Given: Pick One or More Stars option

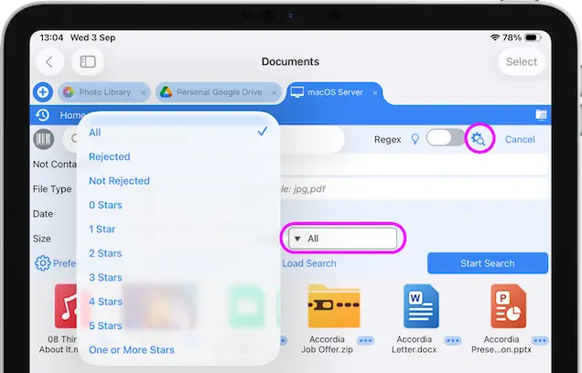Looking at the screenshot, I should click(132, 349).
